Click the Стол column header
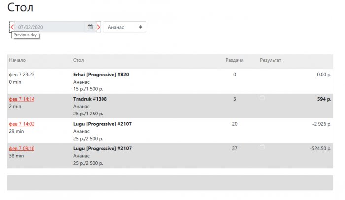The image size is (345, 200). pyautogui.click(x=78, y=60)
